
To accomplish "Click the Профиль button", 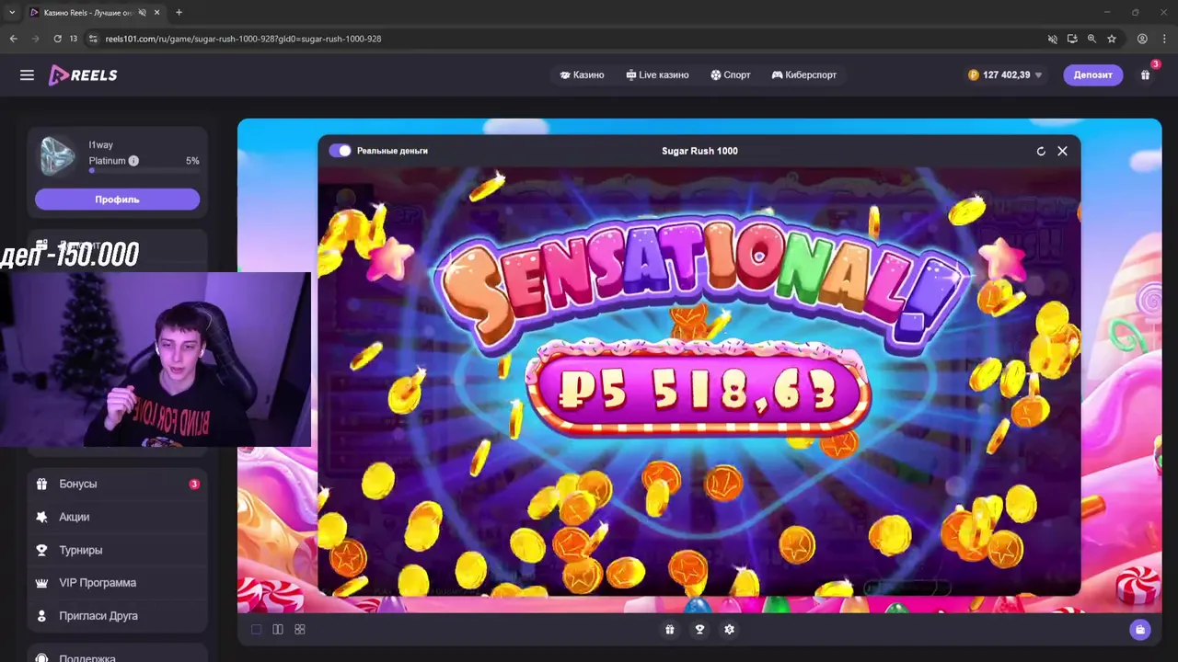I will 117,200.
